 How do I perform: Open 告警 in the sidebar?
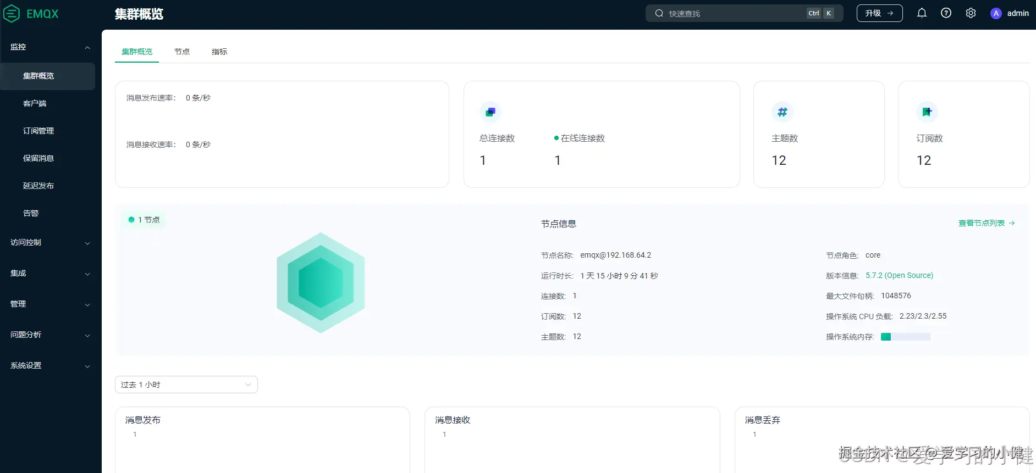31,213
